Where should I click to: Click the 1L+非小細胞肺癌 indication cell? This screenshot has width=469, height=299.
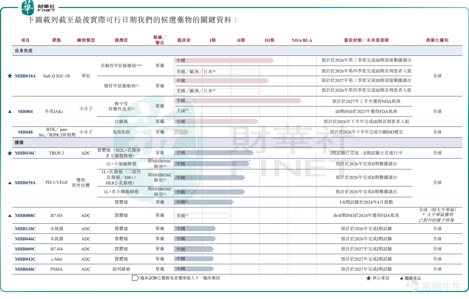(x=121, y=192)
